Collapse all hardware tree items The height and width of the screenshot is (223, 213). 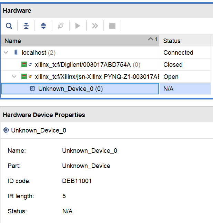(26, 26)
